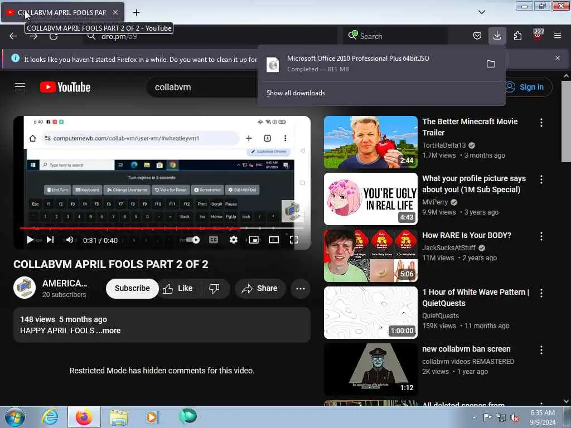Click the dro.pm address bar
This screenshot has height=428, width=571.
(x=211, y=36)
